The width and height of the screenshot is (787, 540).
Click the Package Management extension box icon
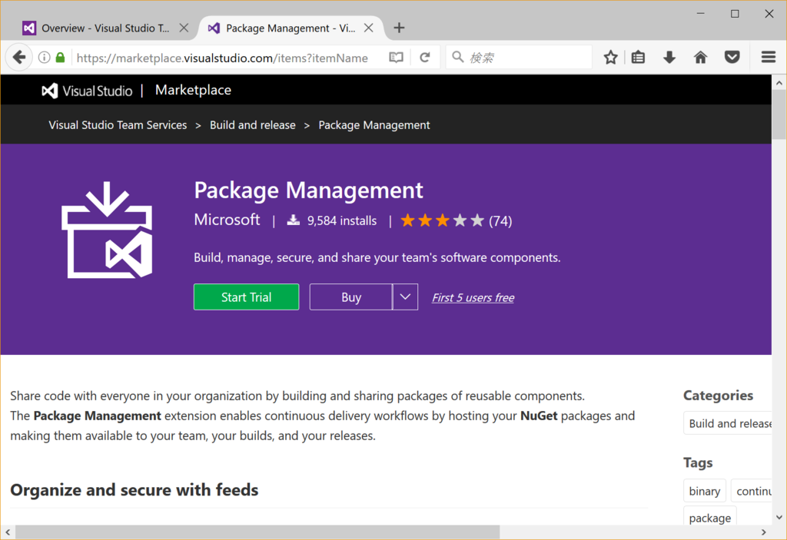click(107, 230)
